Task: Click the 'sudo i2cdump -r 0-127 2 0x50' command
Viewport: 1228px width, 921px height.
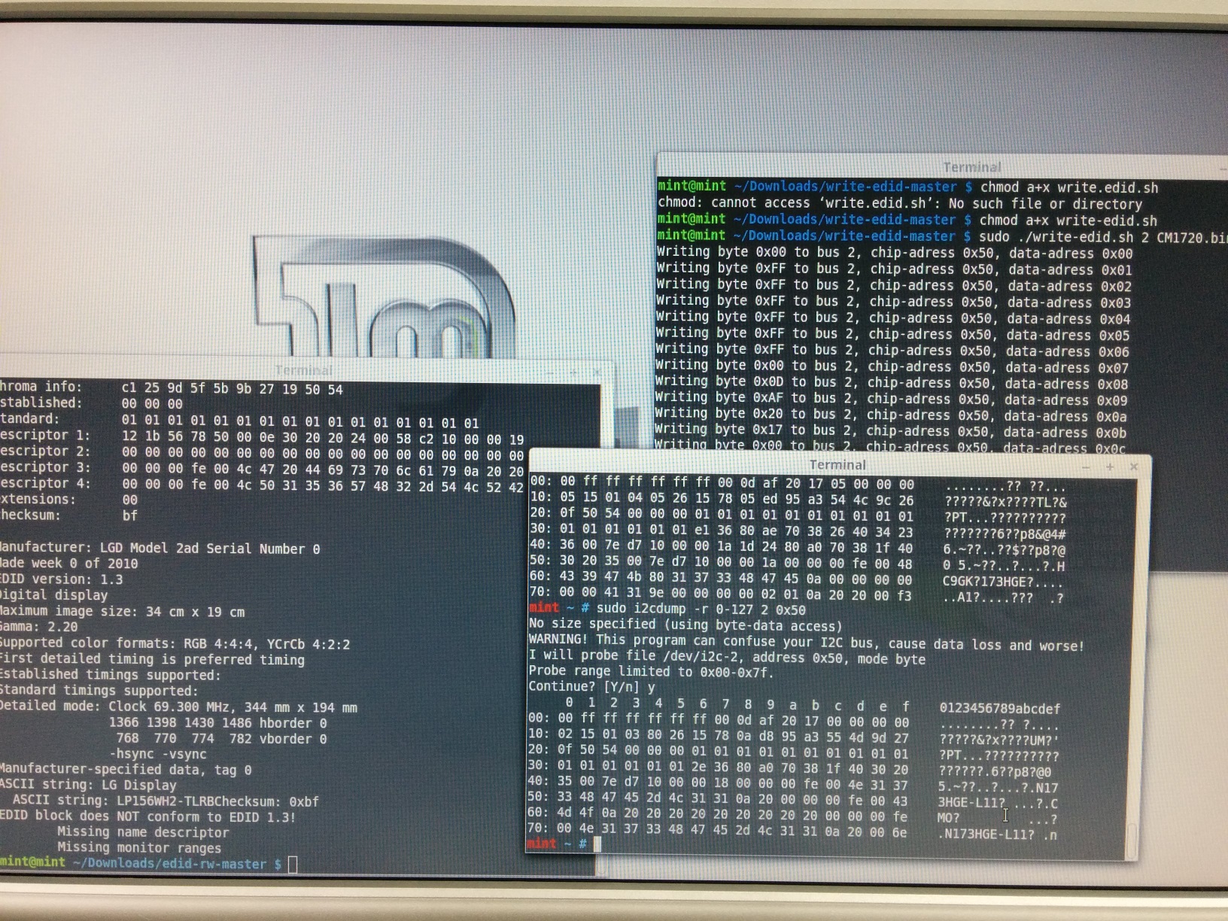Action: point(701,609)
